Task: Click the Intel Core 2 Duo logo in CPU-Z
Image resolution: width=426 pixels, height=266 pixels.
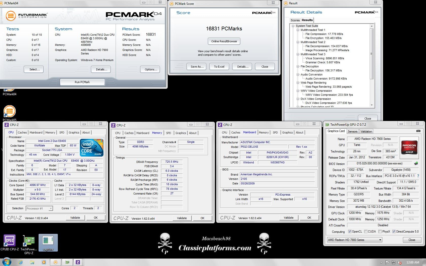Action: point(92,147)
